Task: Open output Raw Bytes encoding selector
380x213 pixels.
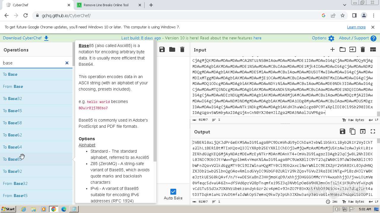Action: [x=353, y=202]
